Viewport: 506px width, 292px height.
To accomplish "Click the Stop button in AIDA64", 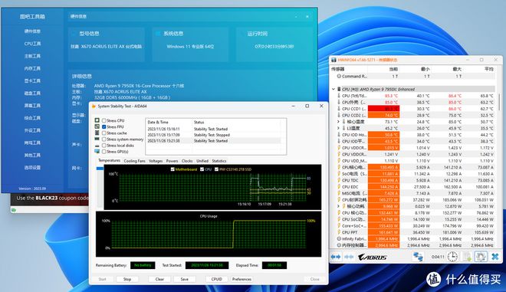I will [x=127, y=279].
